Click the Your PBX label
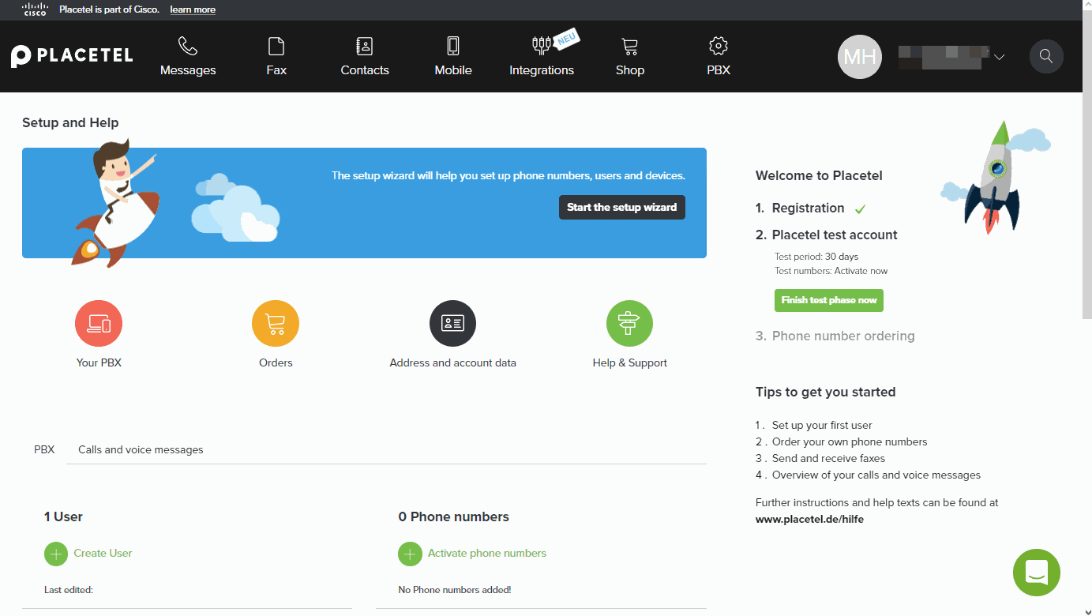This screenshot has height=616, width=1092. pos(99,363)
